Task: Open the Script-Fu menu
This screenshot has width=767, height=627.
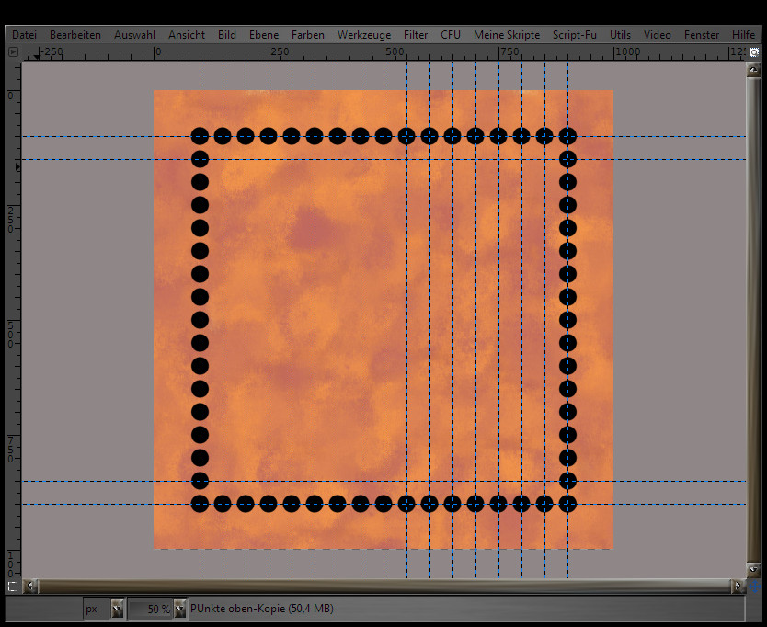Action: (574, 35)
